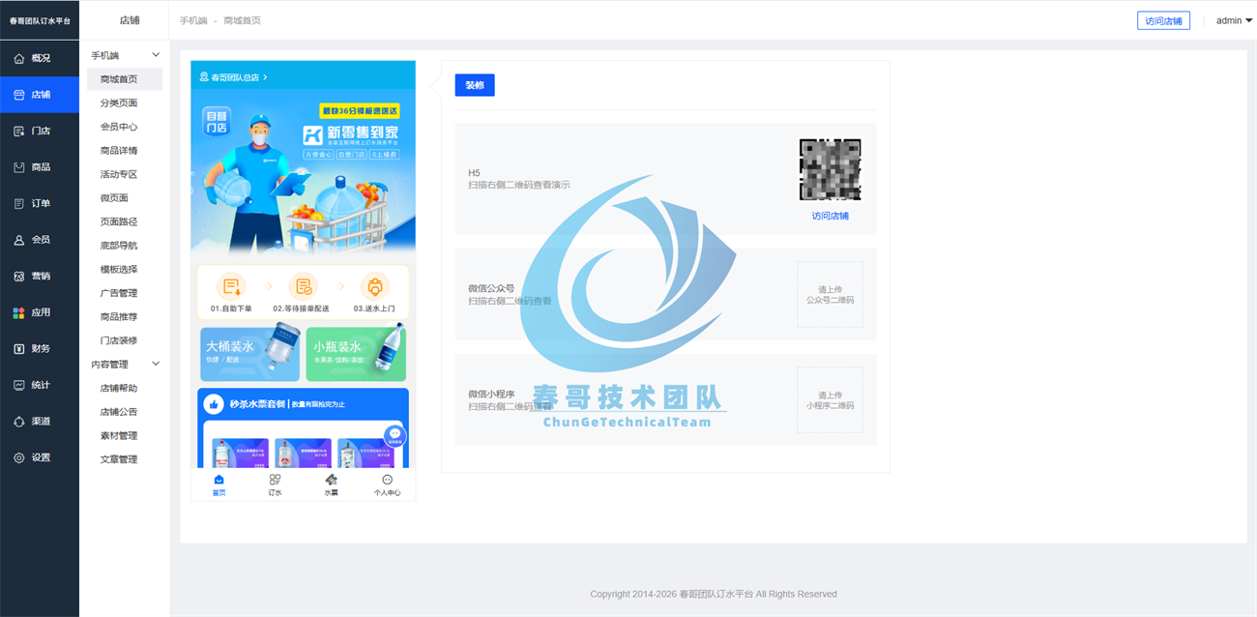Open the 概况 overview section
The image size is (1257, 617).
[39, 58]
